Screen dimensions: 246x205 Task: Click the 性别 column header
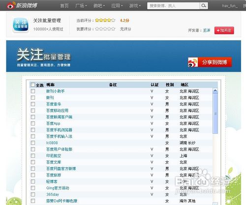[170, 85]
